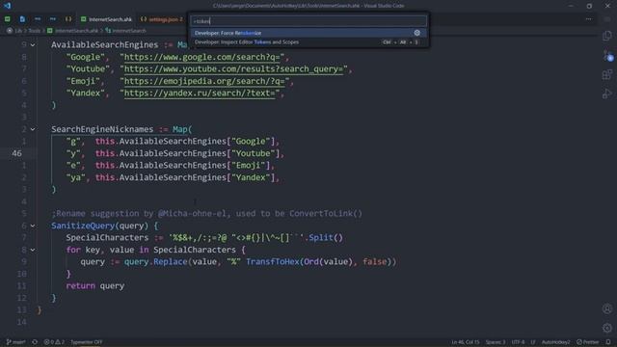The image size is (617, 347).
Task: Click the SpecialCharacters variable declaration
Action: tap(107, 238)
